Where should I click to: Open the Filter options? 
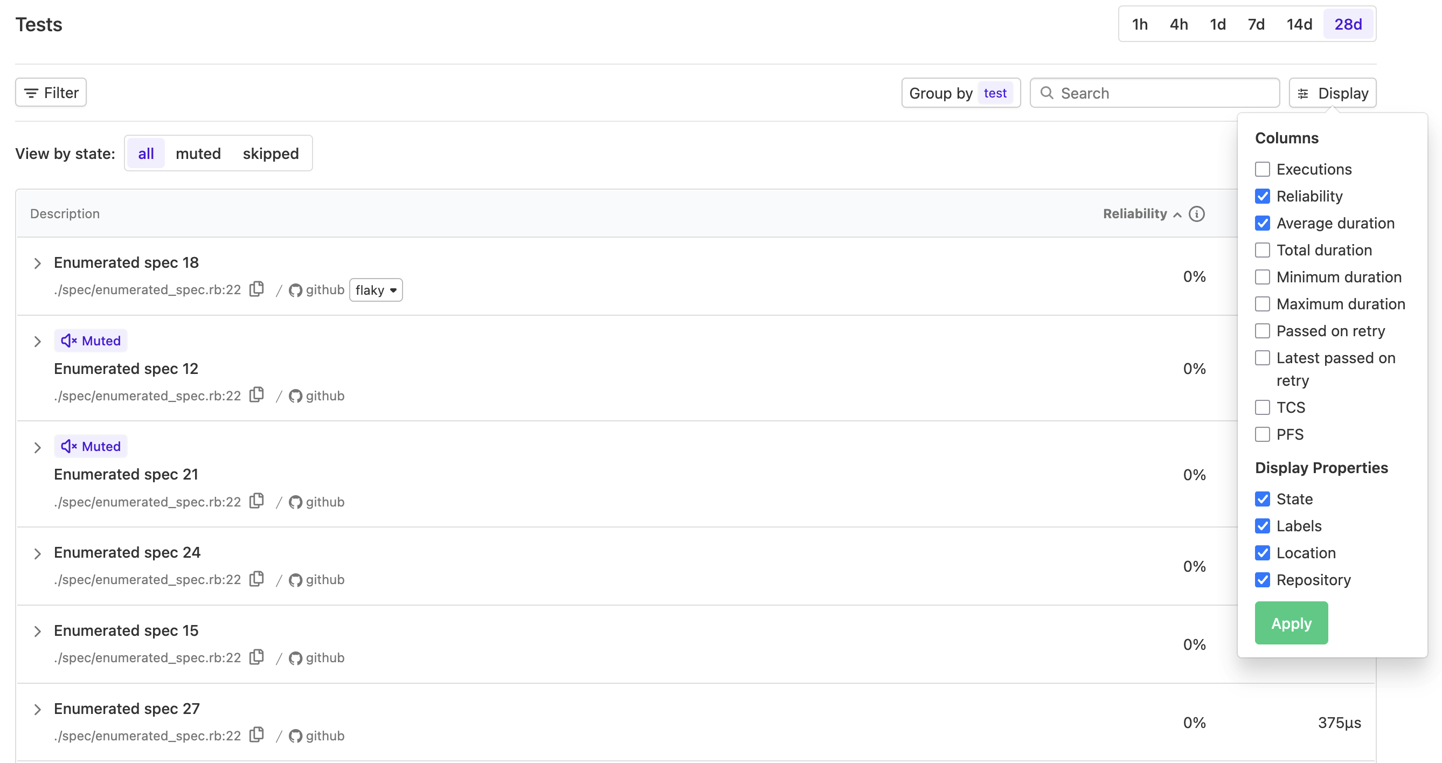[x=51, y=92]
